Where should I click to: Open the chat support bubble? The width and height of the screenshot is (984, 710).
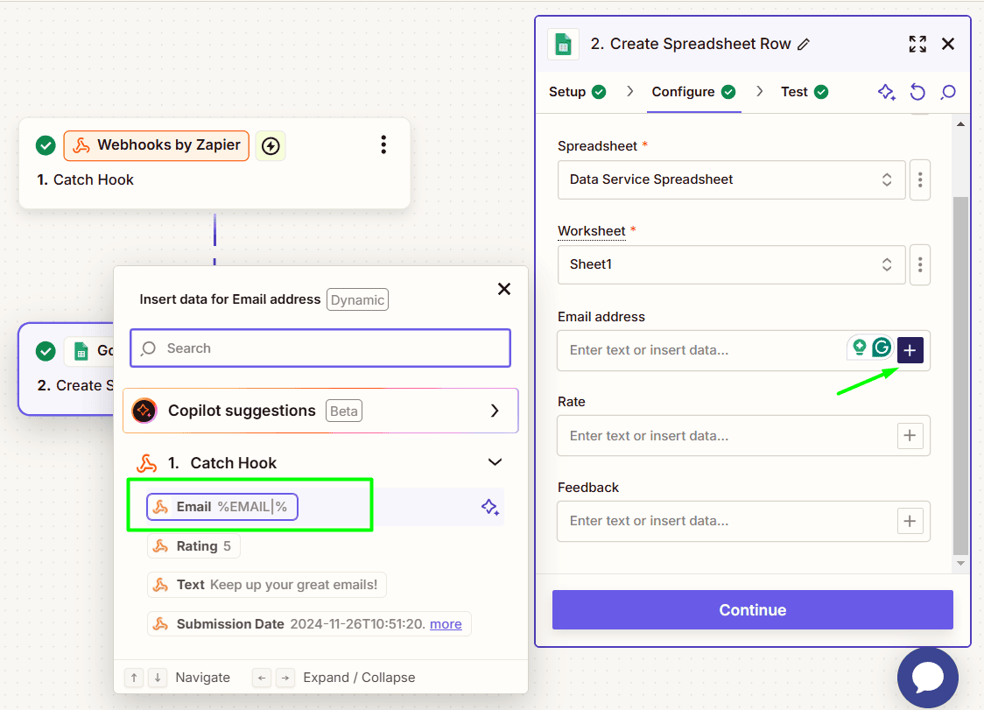(927, 678)
